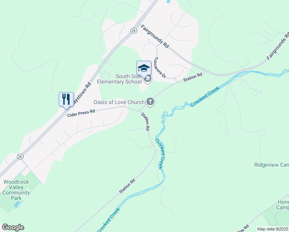Click the graduation cap school marker
The height and width of the screenshot is (232, 289).
click(x=144, y=68)
